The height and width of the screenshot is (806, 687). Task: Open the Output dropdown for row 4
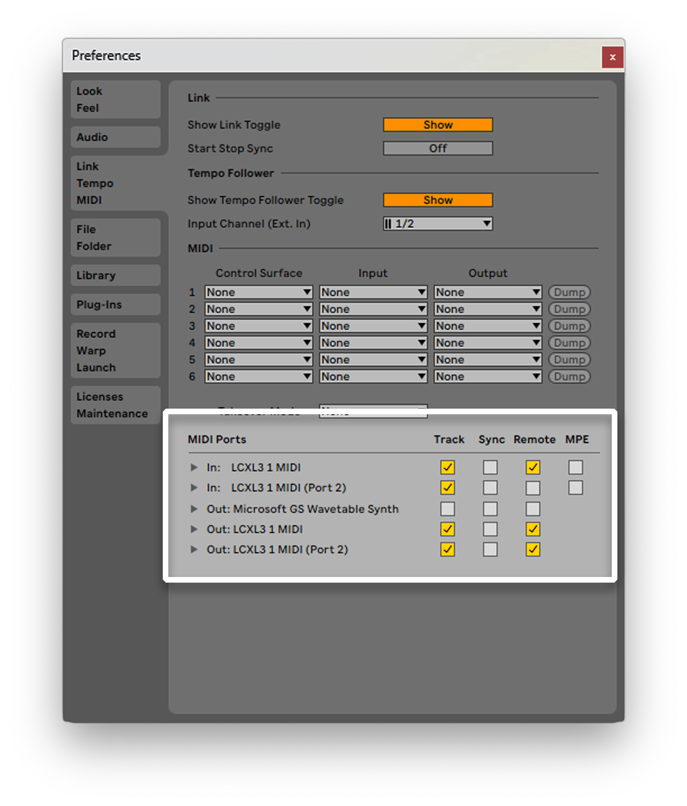[x=488, y=342]
